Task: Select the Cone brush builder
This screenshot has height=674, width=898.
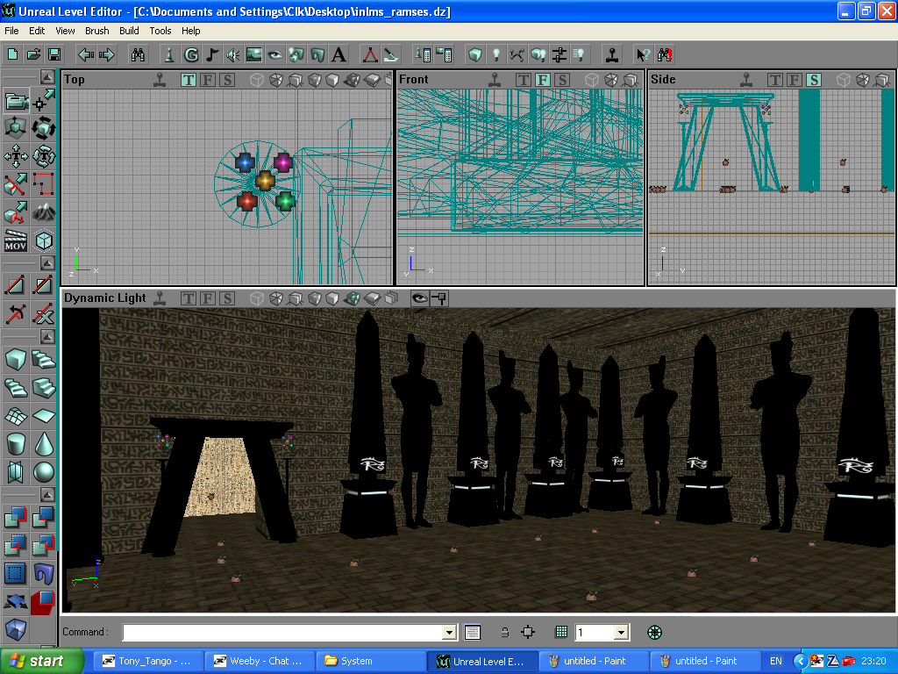Action: tap(44, 444)
